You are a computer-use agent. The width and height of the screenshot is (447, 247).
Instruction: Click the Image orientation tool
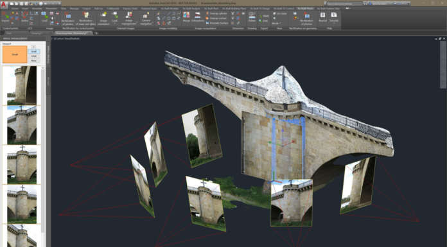(x=103, y=18)
